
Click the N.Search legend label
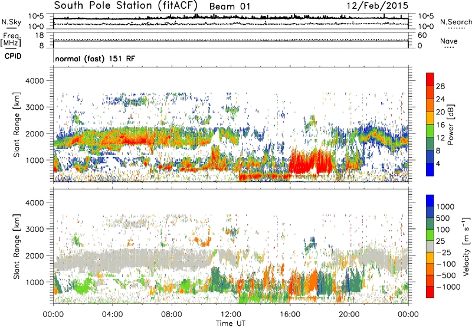pyautogui.click(x=455, y=22)
